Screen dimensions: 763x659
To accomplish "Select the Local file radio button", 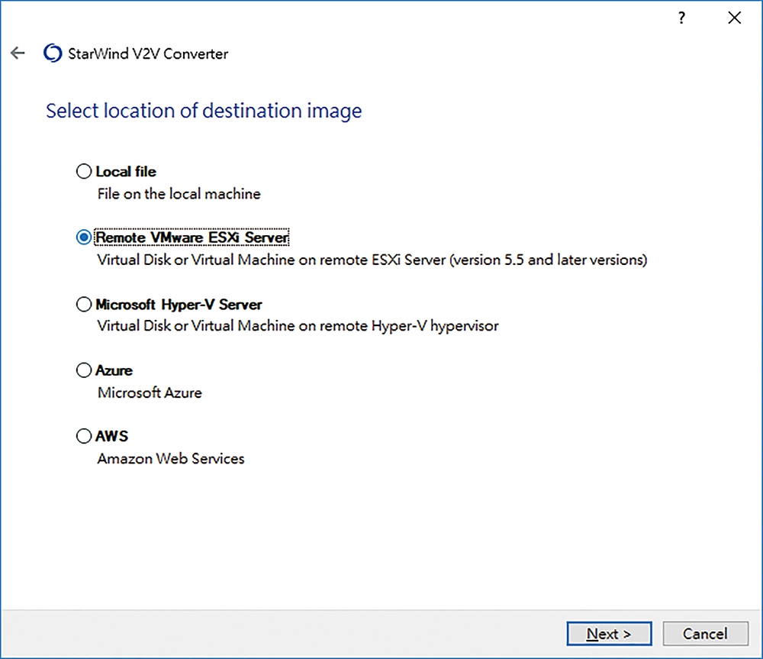I will tap(84, 172).
